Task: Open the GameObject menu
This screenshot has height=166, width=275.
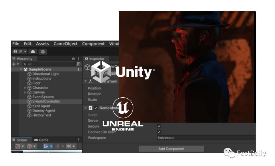Action: point(65,44)
